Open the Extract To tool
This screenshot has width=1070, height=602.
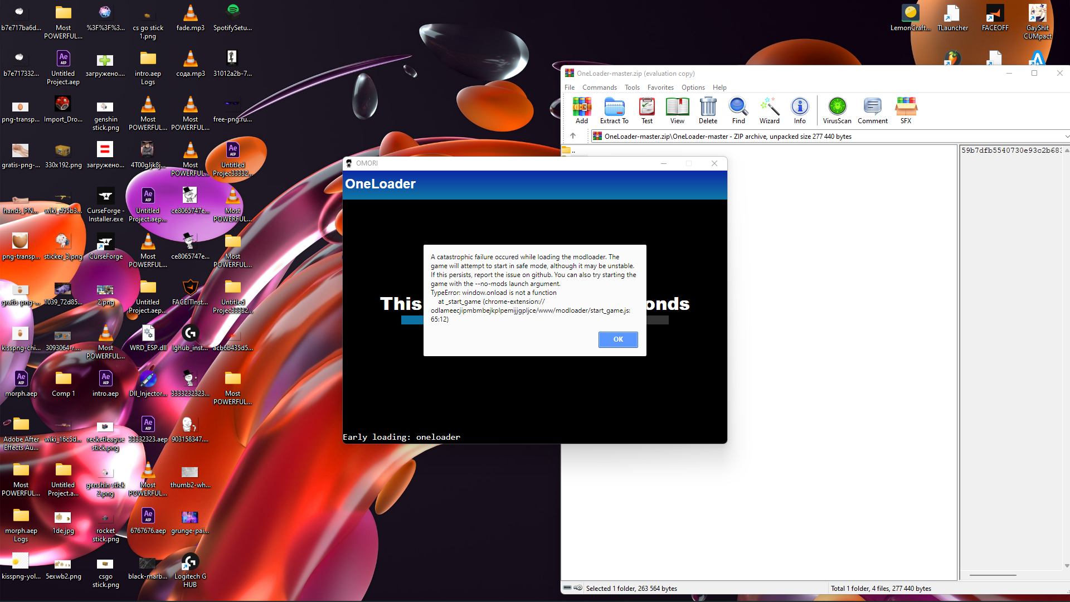click(x=614, y=110)
